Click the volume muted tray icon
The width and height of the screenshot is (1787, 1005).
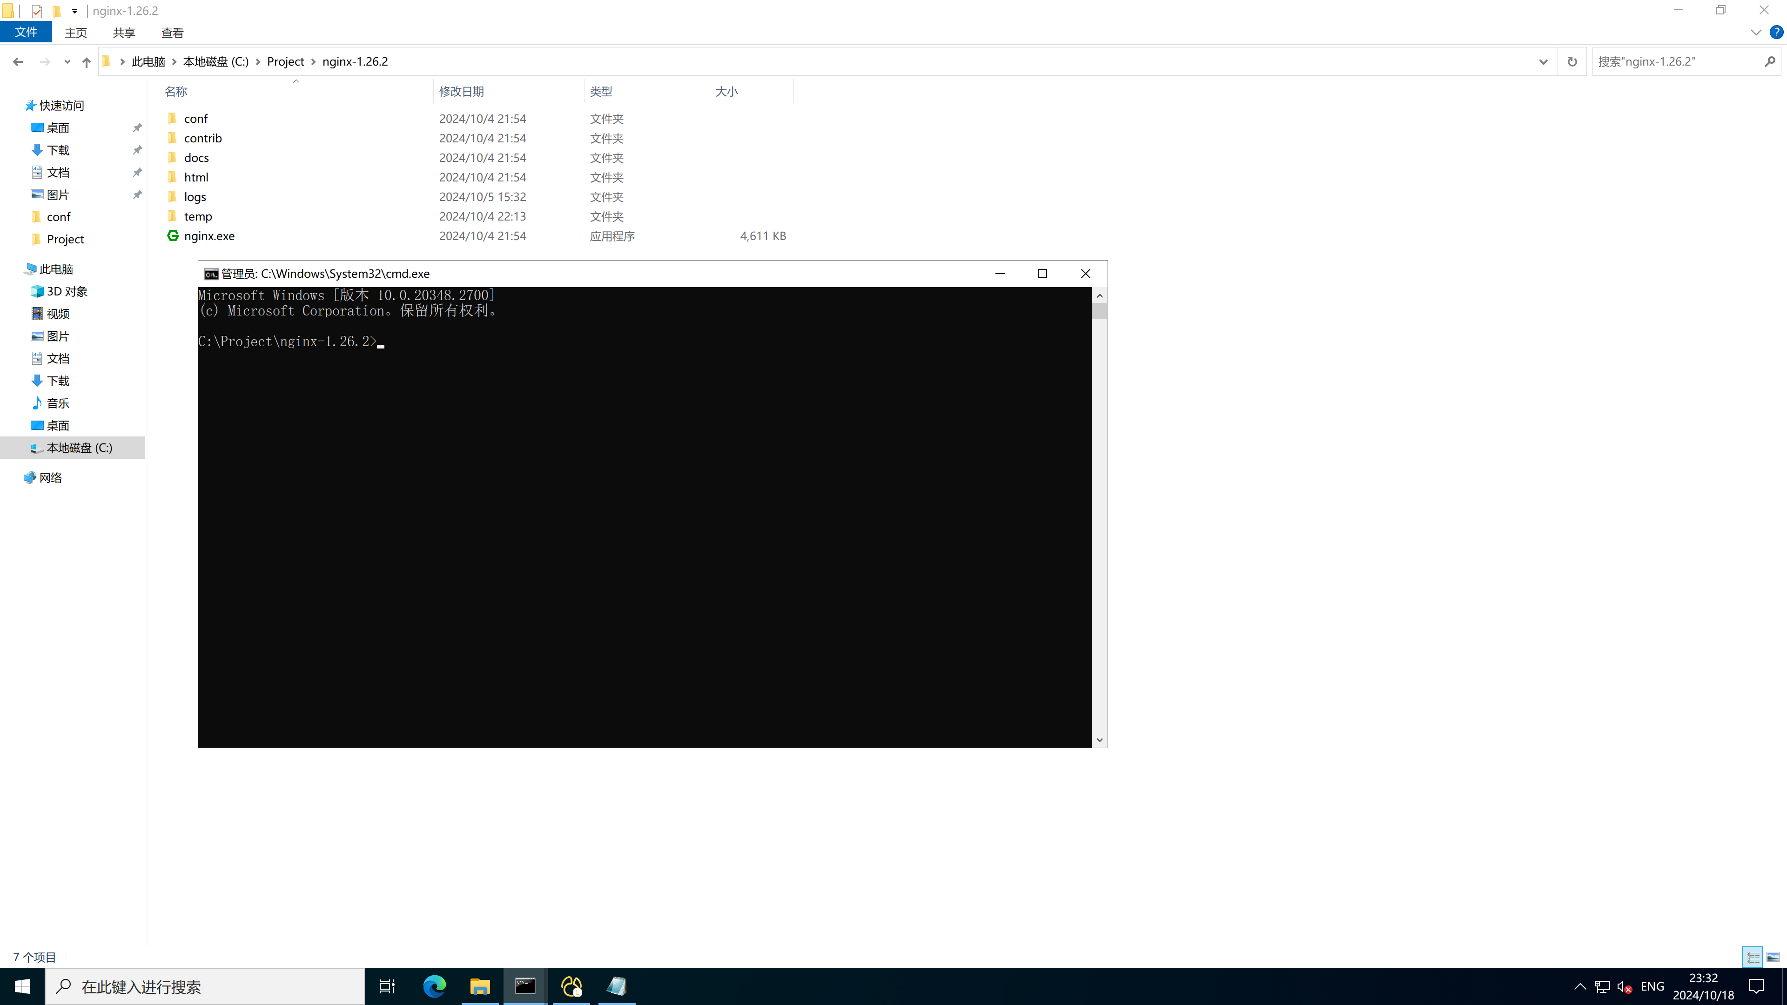[1624, 986]
